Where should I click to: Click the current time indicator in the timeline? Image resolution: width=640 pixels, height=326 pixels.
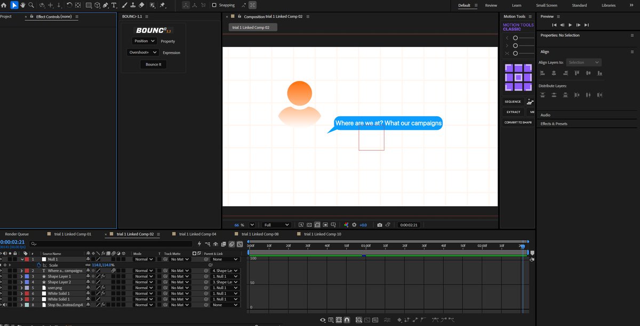pyautogui.click(x=522, y=246)
